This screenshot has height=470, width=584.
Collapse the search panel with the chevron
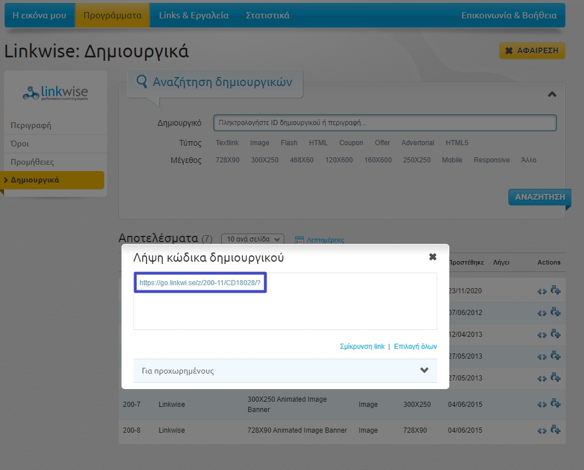552,94
